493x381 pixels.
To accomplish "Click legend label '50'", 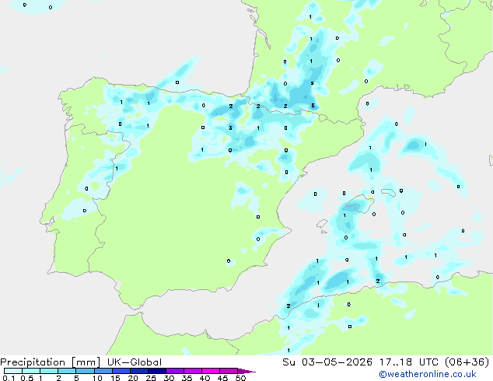I will point(240,378).
